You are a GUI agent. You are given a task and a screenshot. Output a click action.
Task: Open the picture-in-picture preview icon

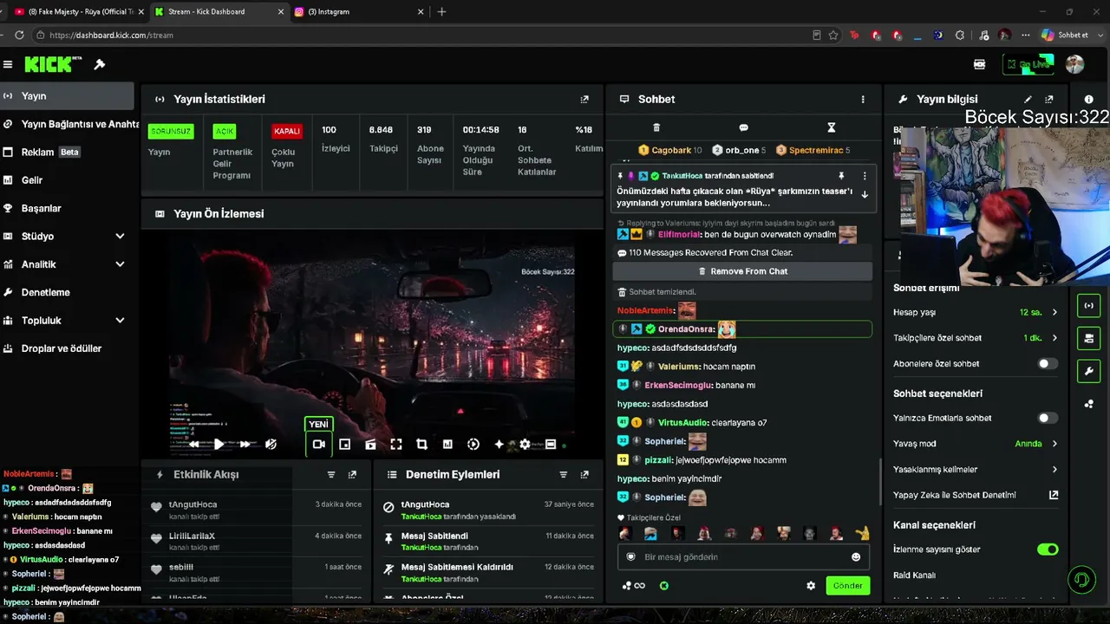click(x=345, y=444)
